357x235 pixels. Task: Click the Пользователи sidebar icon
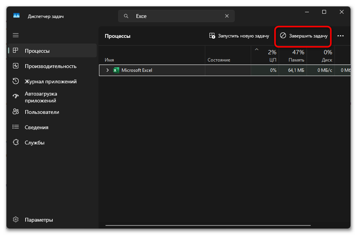pos(16,112)
